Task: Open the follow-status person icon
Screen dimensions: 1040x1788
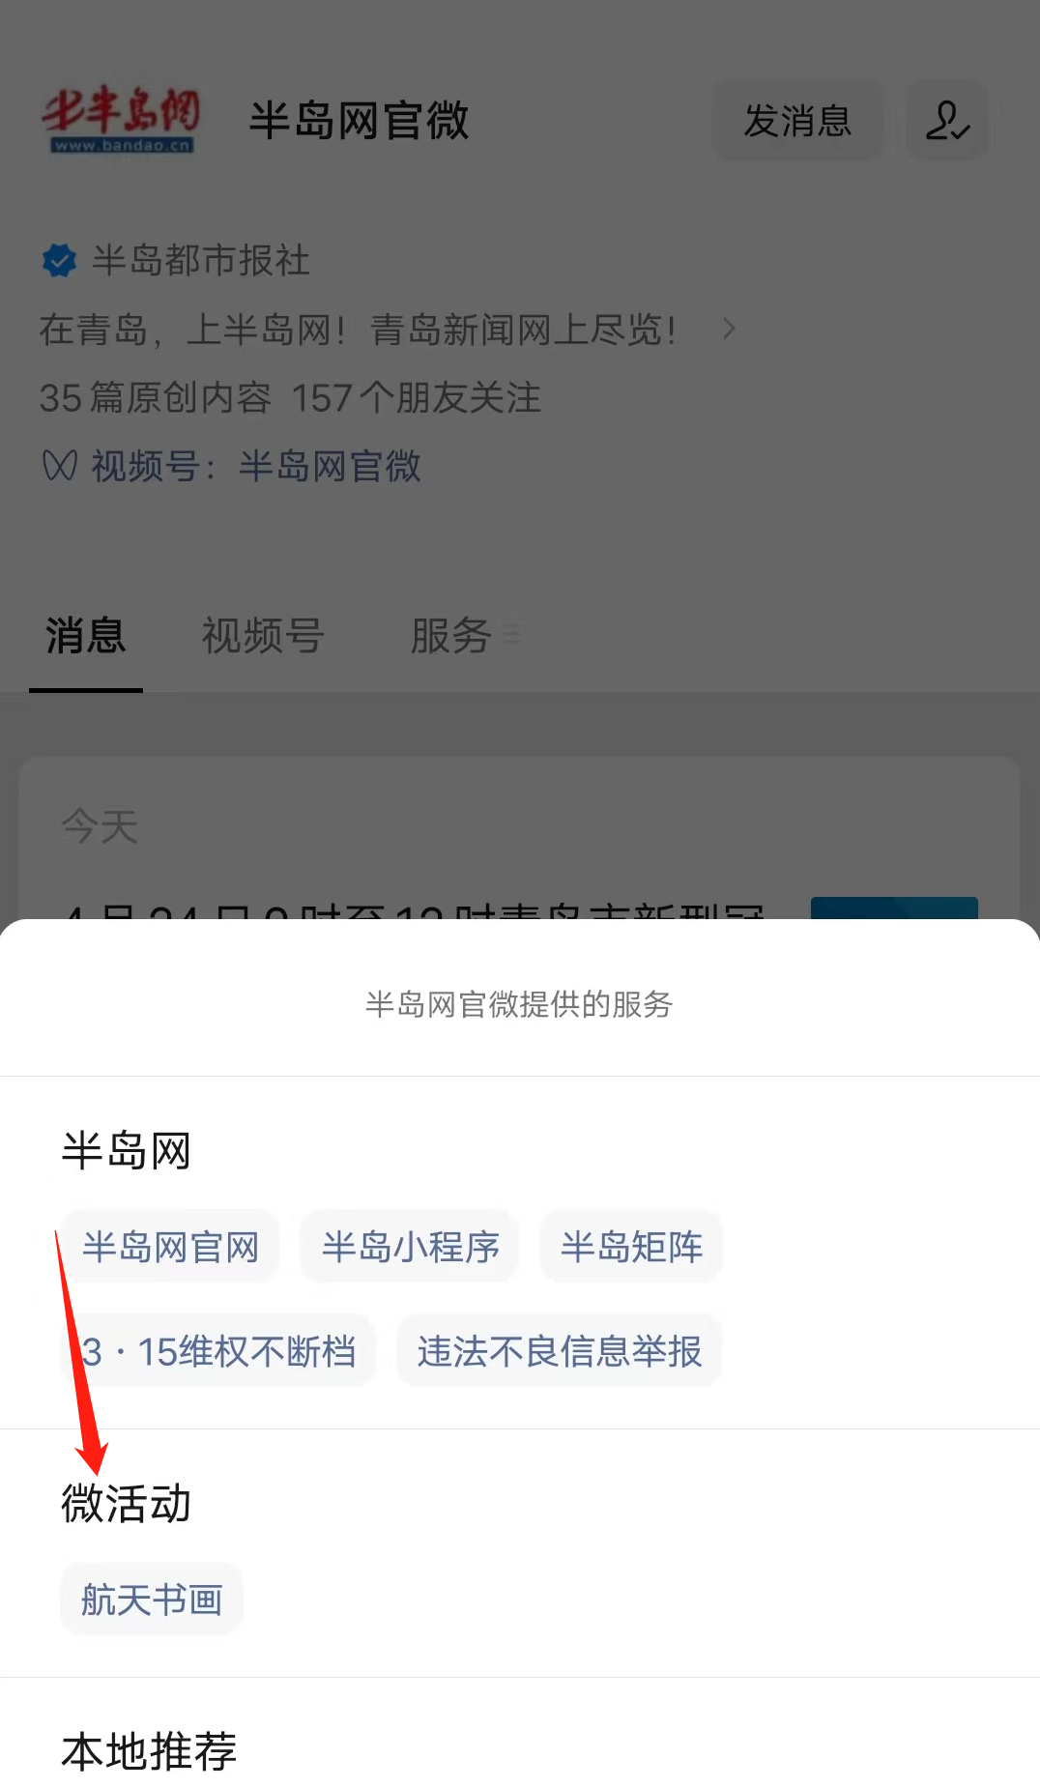Action: 946,121
